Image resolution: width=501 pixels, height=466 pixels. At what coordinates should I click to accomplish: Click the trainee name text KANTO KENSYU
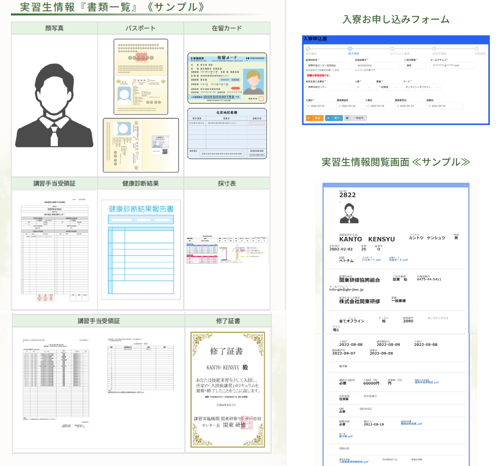point(367,239)
